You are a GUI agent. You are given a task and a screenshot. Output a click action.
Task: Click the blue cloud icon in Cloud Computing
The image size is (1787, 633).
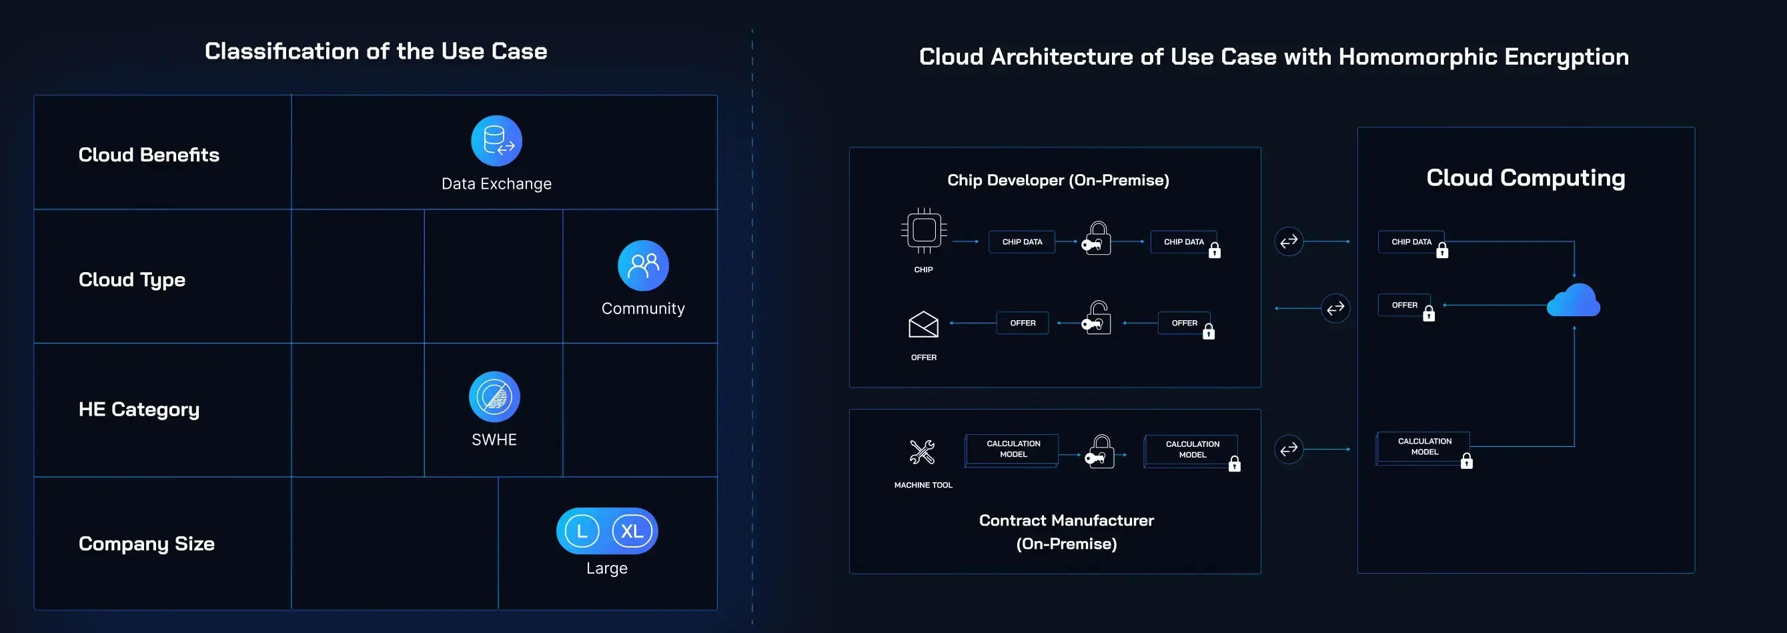1574,301
